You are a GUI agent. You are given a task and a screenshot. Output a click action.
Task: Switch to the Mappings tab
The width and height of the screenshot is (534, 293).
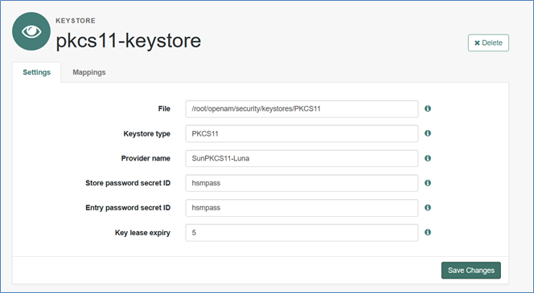tap(89, 72)
